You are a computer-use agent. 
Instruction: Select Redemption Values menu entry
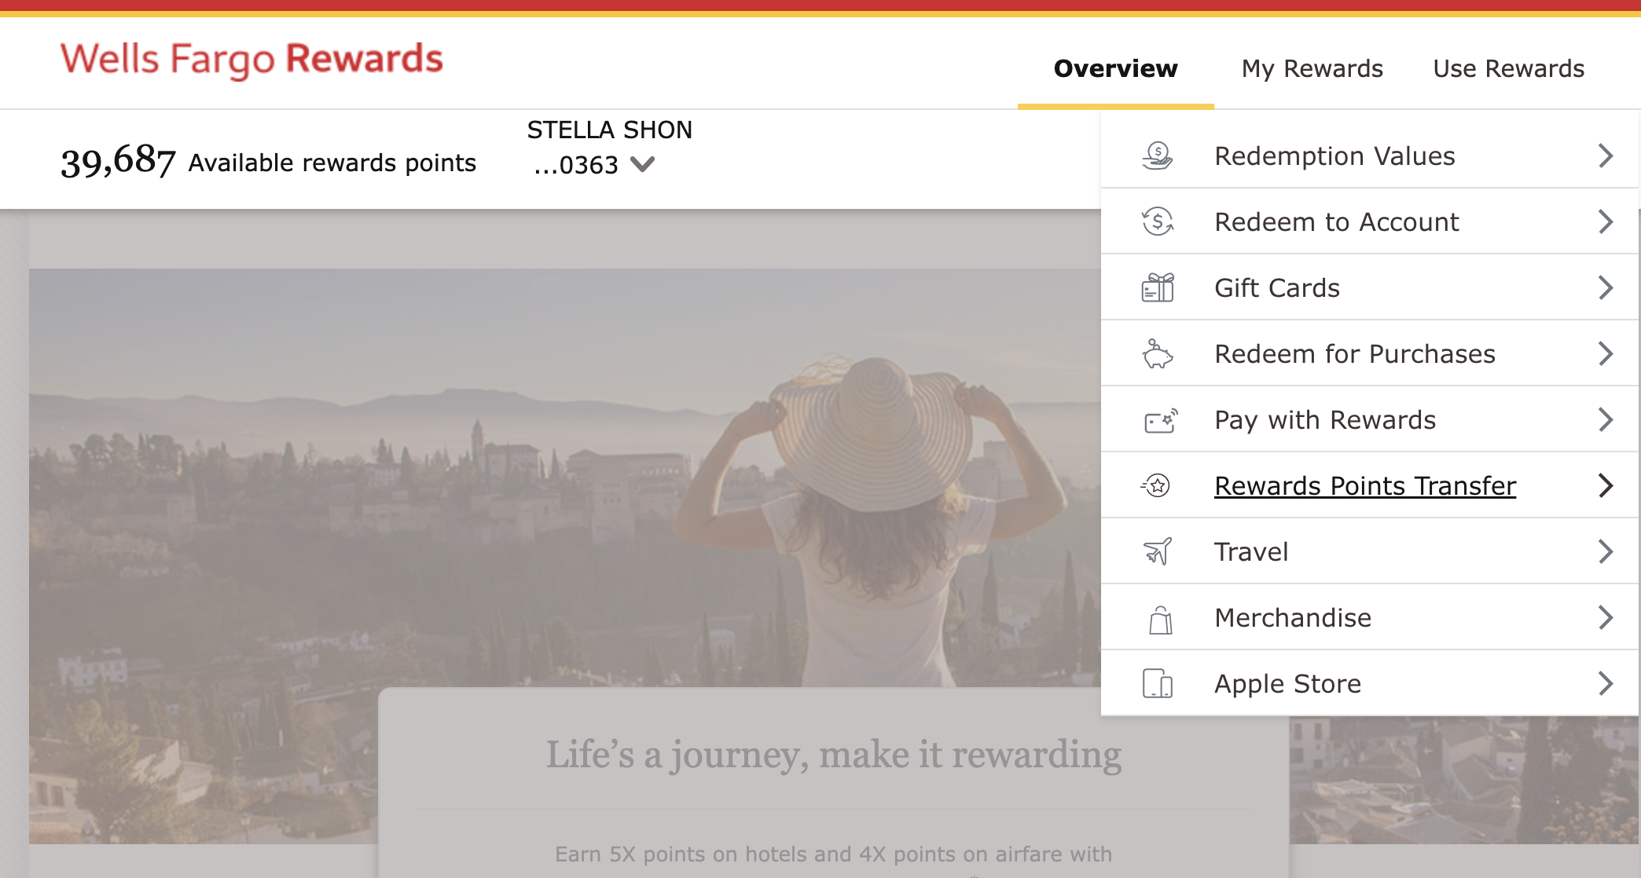pos(1370,155)
